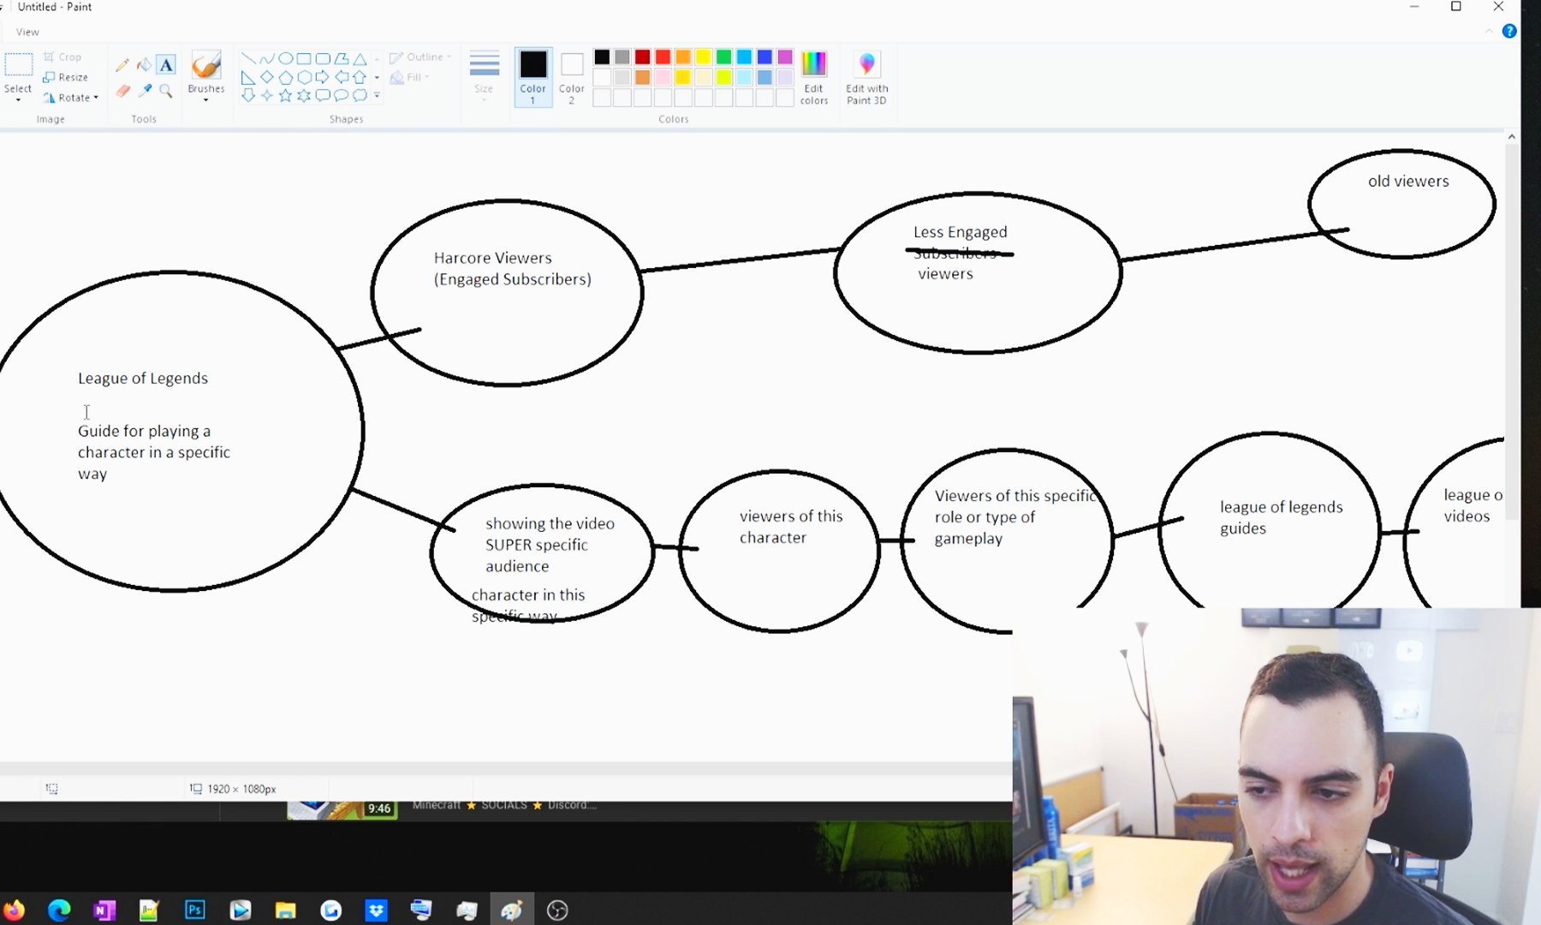Choose the purple color swatch
The image size is (1541, 925).
[785, 57]
